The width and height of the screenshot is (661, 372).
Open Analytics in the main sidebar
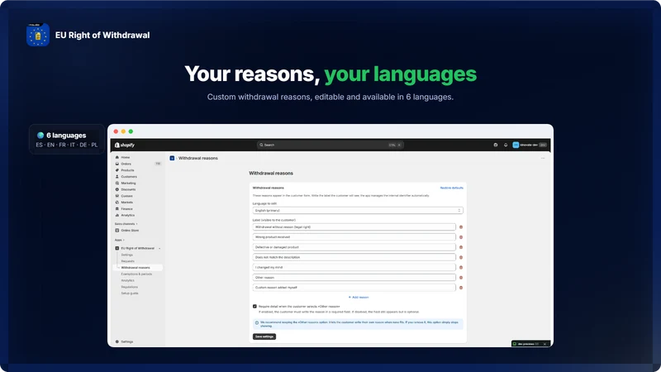(128, 215)
